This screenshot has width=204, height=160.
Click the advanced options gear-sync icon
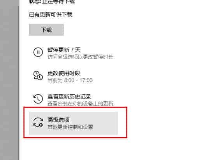click(x=38, y=122)
